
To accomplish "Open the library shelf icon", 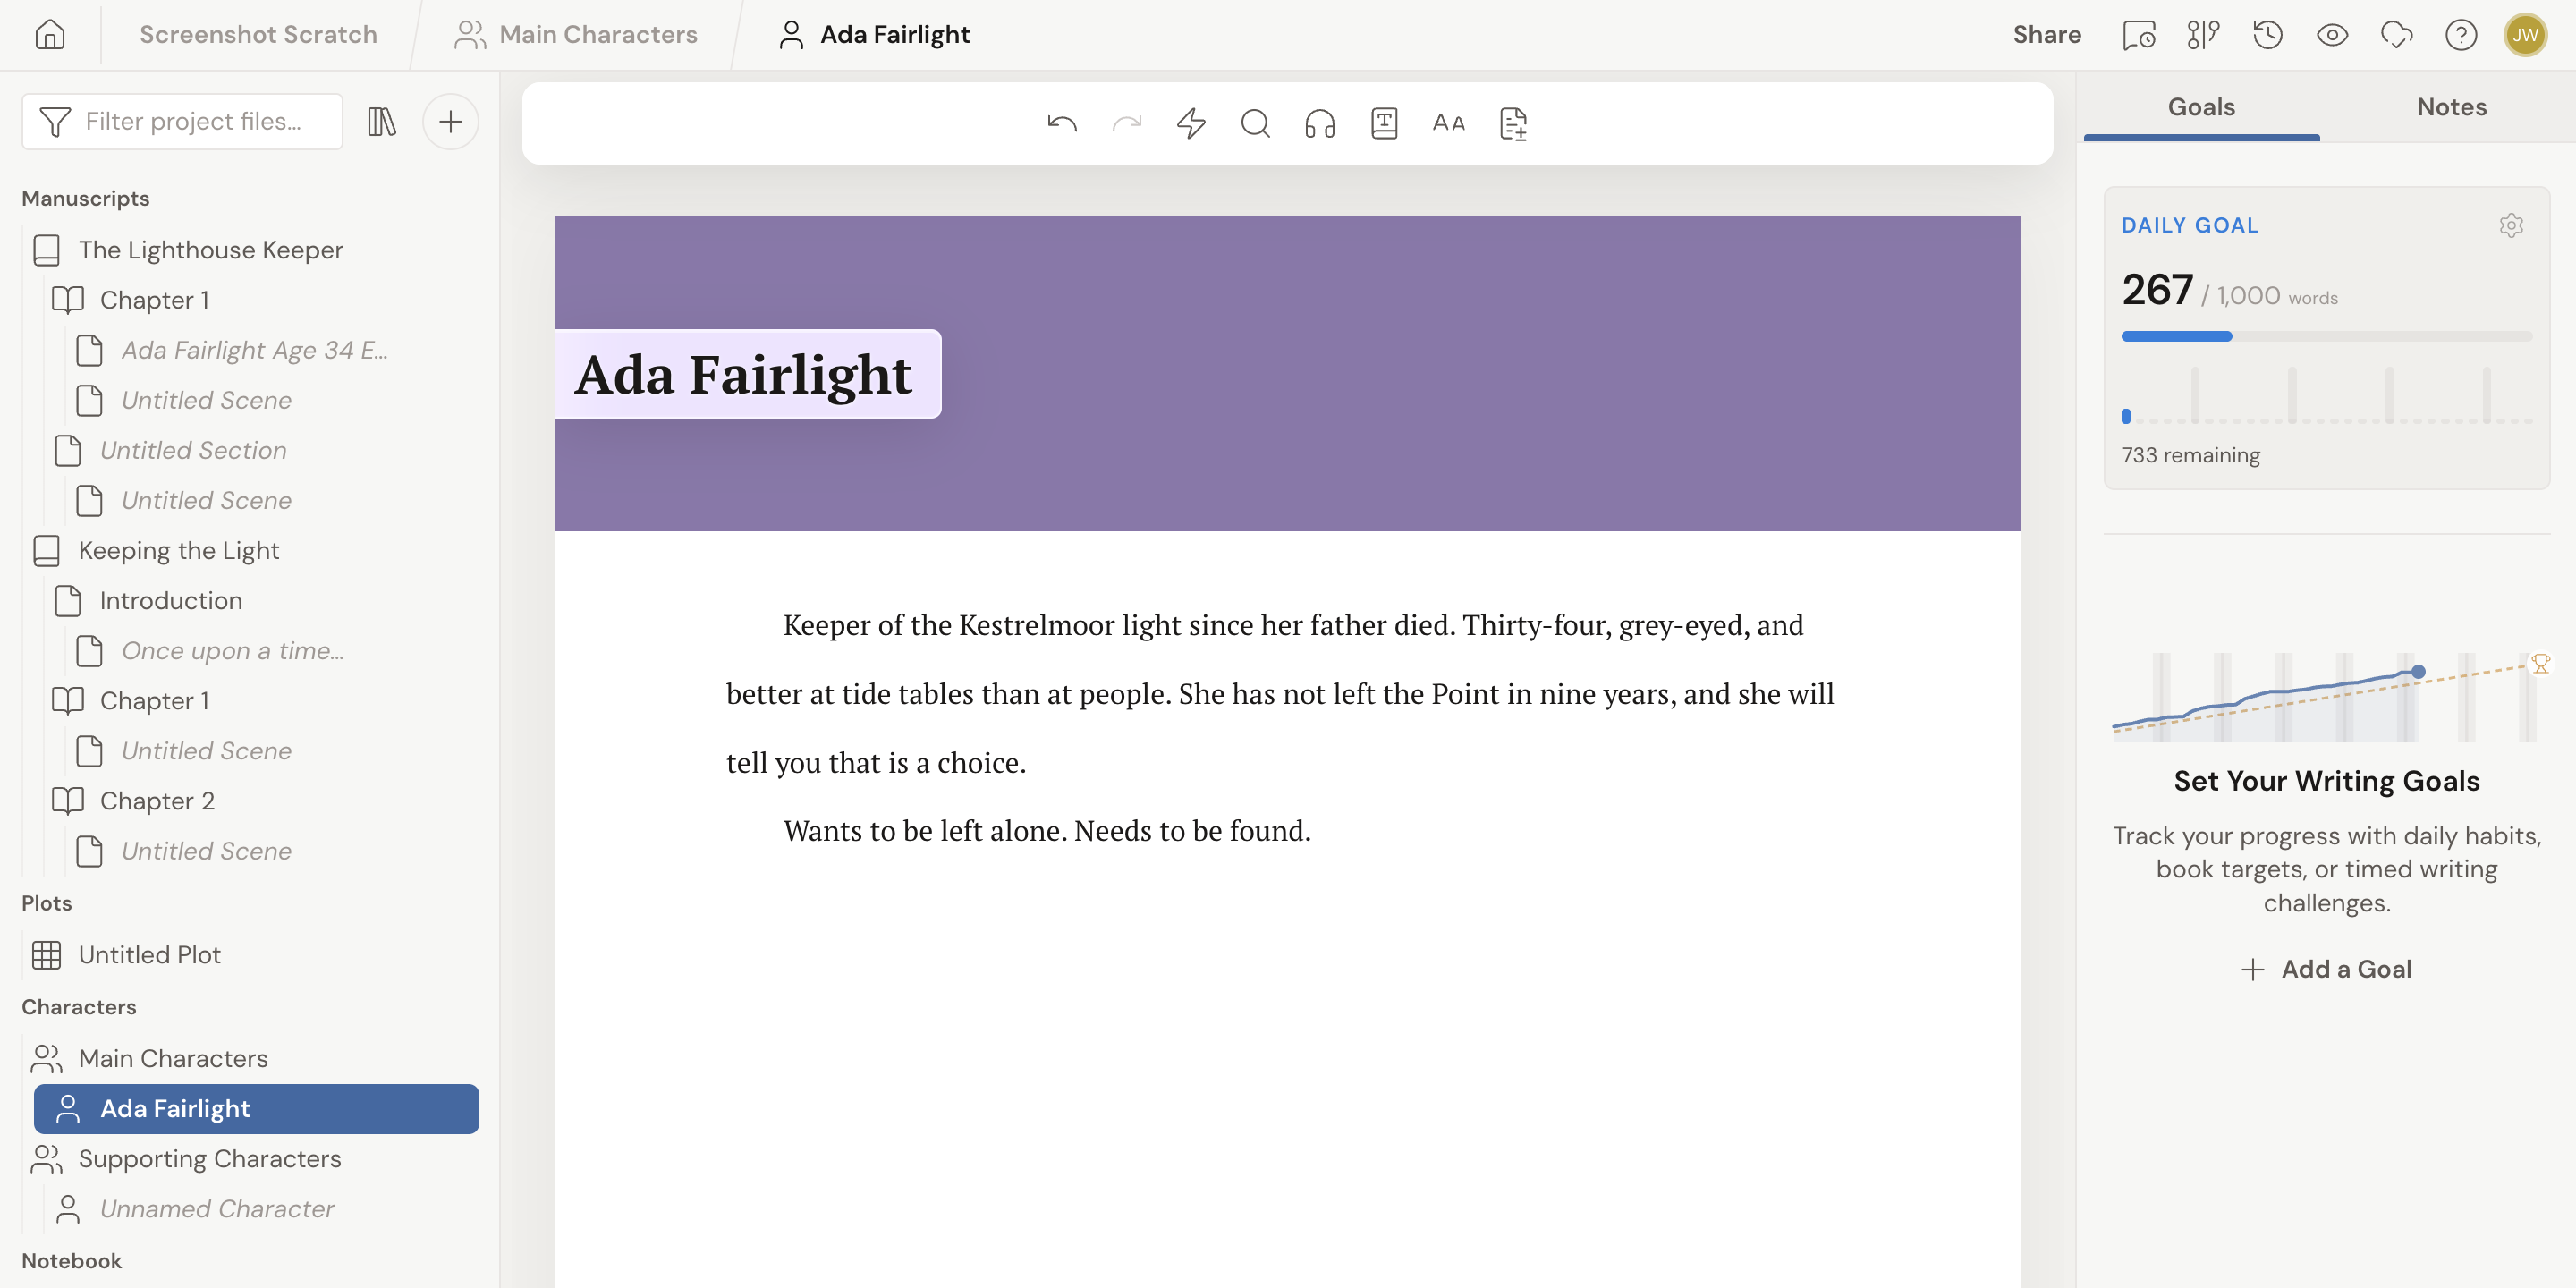I will click(381, 122).
